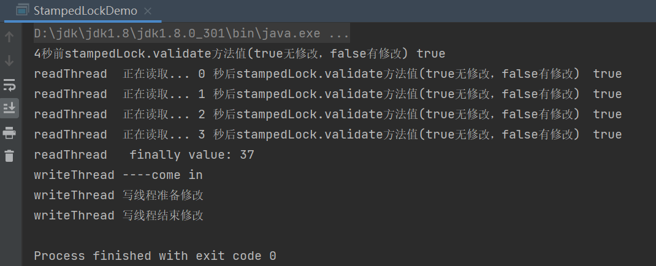656x266 pixels.
Task: Click the readThread 正在读取... 0 秒后 line
Action: click(x=327, y=74)
